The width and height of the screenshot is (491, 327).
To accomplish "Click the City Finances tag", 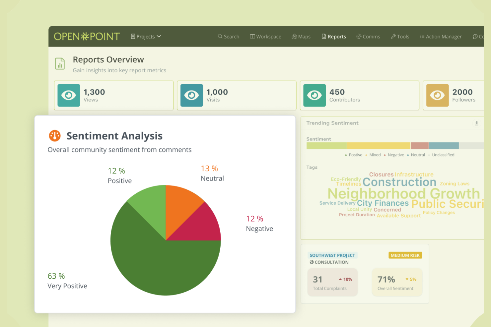I will [x=383, y=203].
